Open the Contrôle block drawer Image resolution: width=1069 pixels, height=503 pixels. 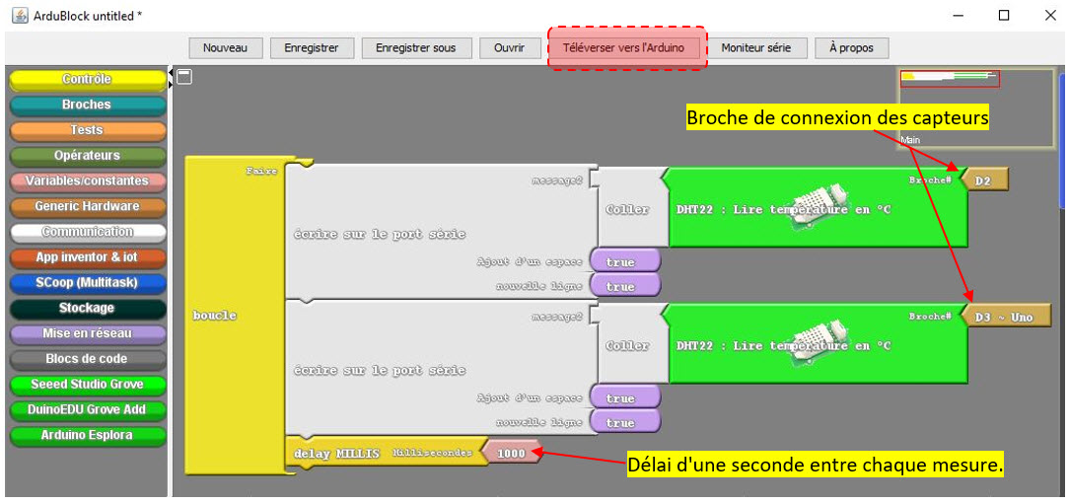pyautogui.click(x=87, y=79)
